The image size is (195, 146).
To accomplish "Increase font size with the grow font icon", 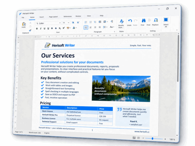I will point(73,23).
